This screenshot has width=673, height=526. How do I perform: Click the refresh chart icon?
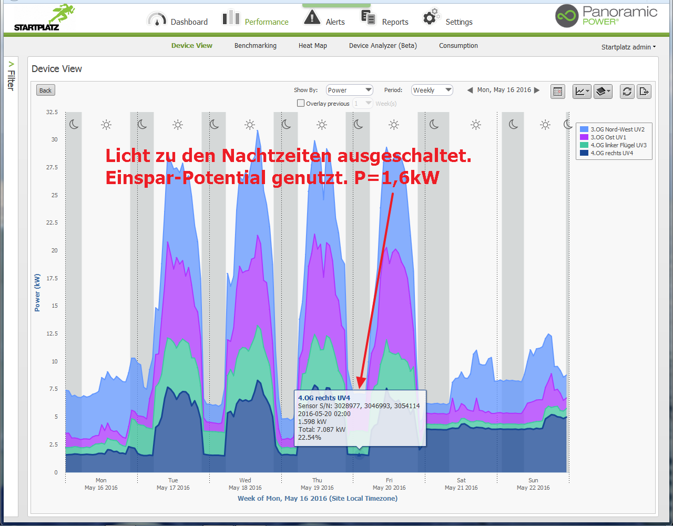point(627,92)
